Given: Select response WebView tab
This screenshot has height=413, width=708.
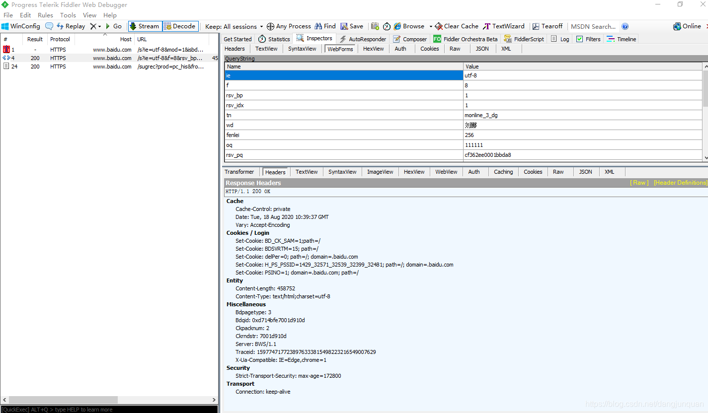Looking at the screenshot, I should coord(446,172).
